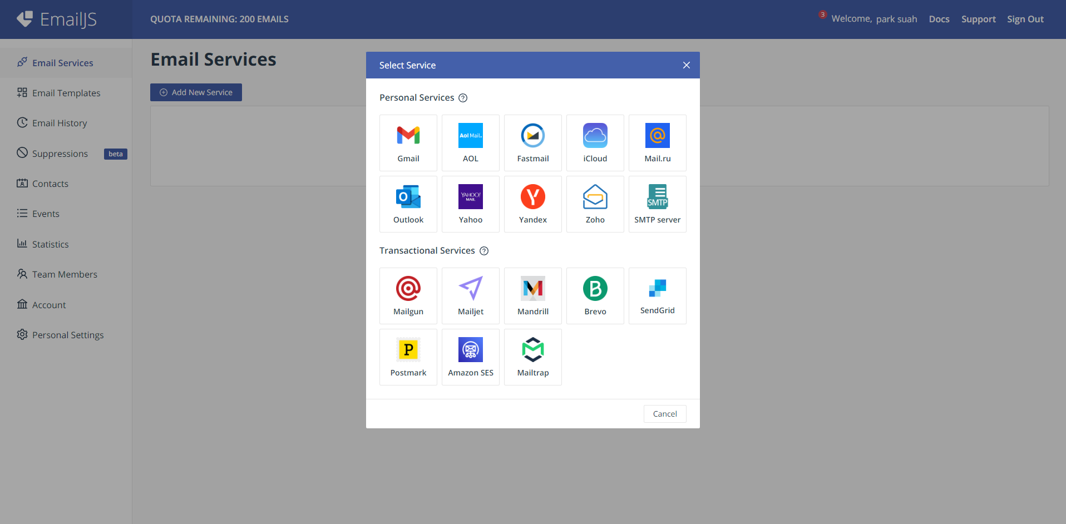Click the park suah username
1066x524 pixels.
(897, 19)
